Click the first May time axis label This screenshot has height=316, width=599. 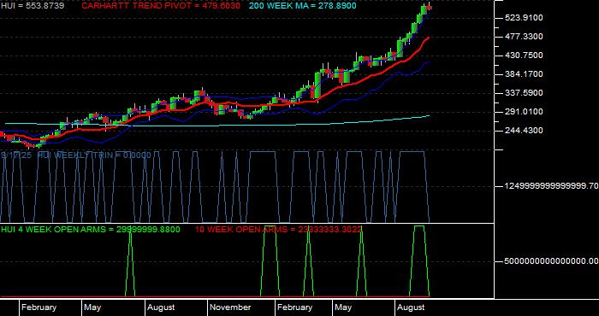tap(92, 307)
